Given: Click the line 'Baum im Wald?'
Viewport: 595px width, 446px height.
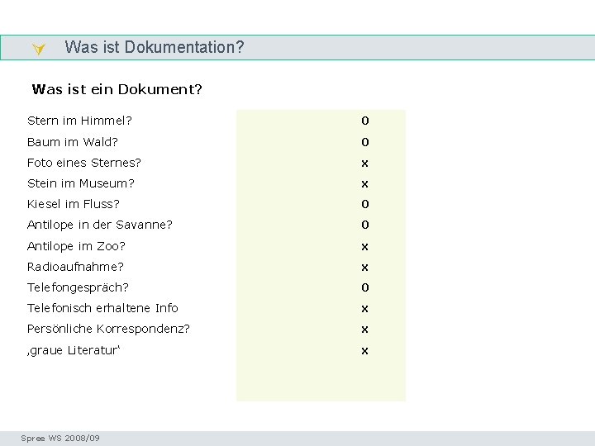Looking at the screenshot, I should 73,142.
